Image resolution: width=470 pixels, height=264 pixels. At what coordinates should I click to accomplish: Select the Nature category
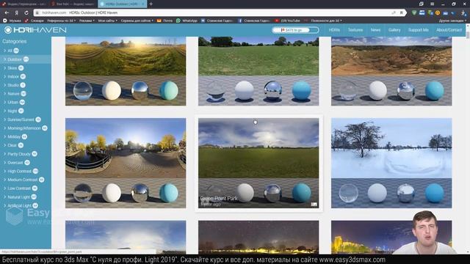tap(26, 94)
